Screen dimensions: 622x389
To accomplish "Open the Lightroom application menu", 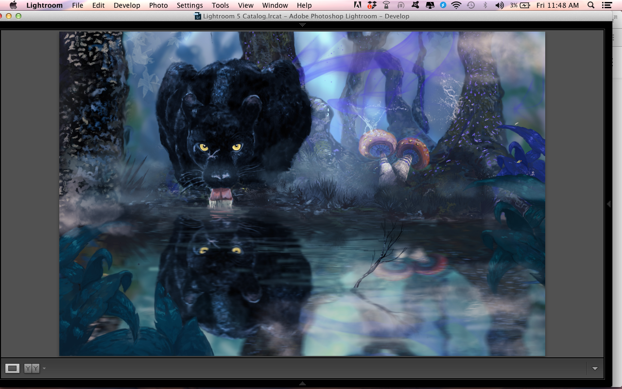I will click(44, 5).
